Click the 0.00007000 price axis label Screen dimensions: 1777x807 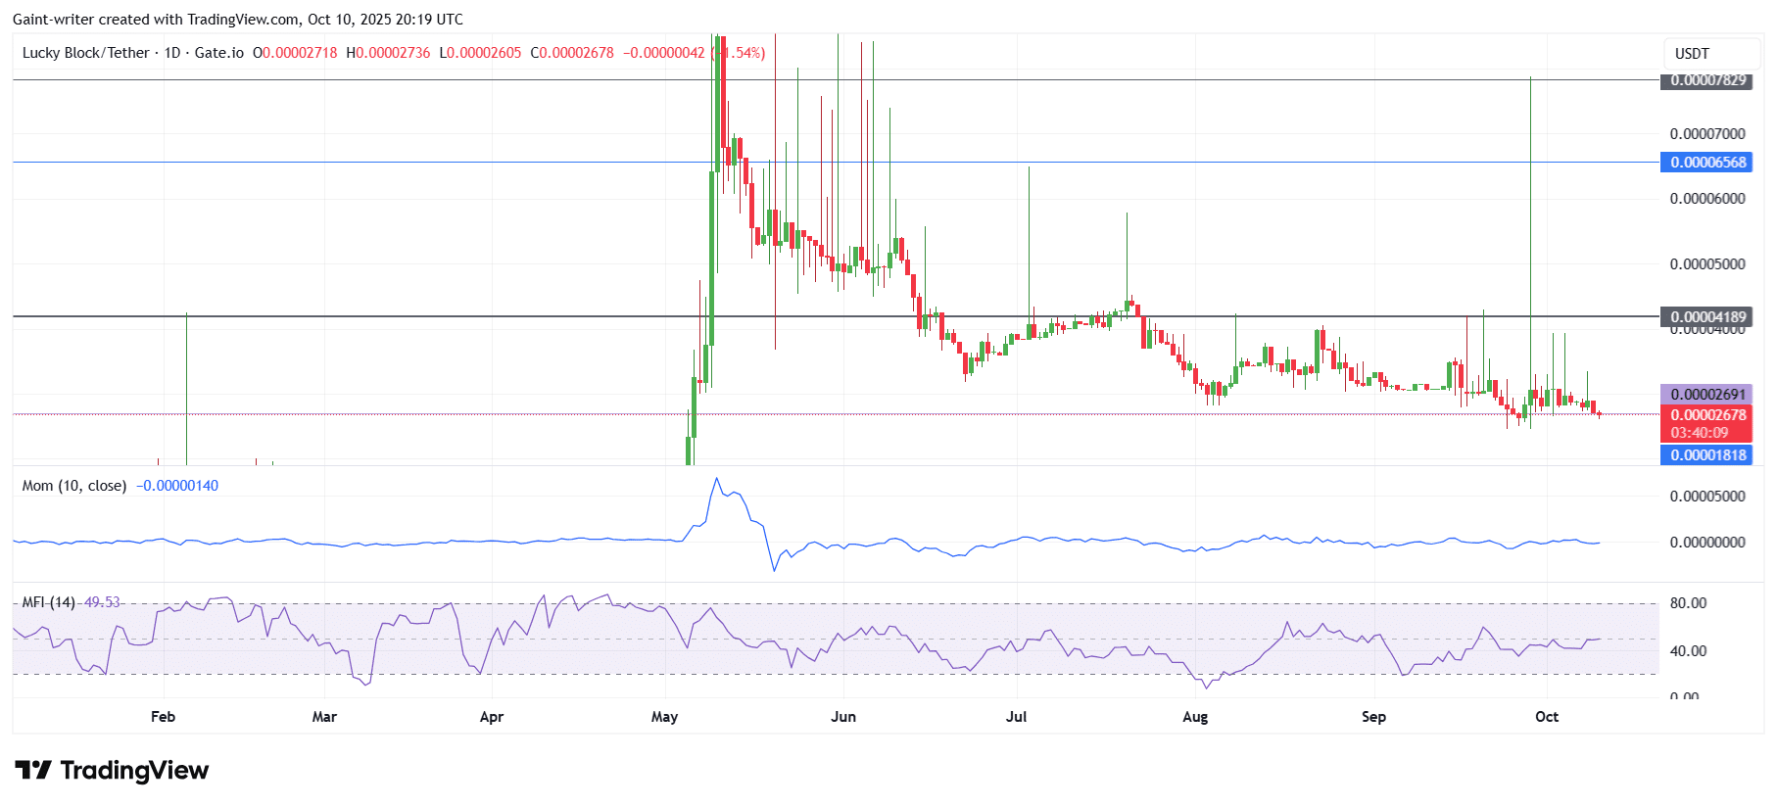[x=1706, y=134]
